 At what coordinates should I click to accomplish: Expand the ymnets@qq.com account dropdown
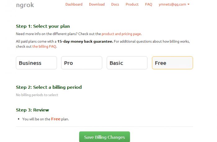click(174, 4)
